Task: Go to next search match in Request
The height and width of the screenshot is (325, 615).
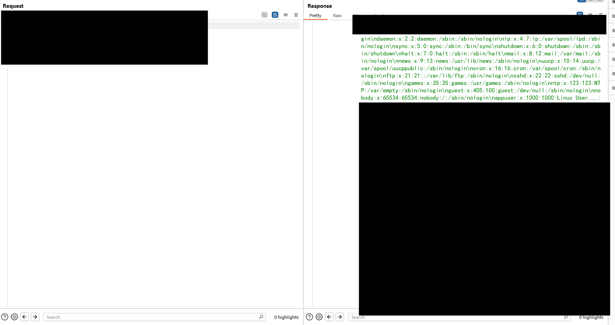Action: coord(35,317)
